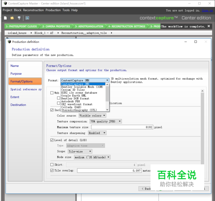Choose Bentley DGN format
The image size is (215, 201).
(x=83, y=98)
